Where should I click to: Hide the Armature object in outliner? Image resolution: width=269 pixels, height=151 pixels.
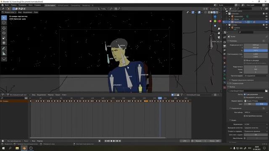266,22
